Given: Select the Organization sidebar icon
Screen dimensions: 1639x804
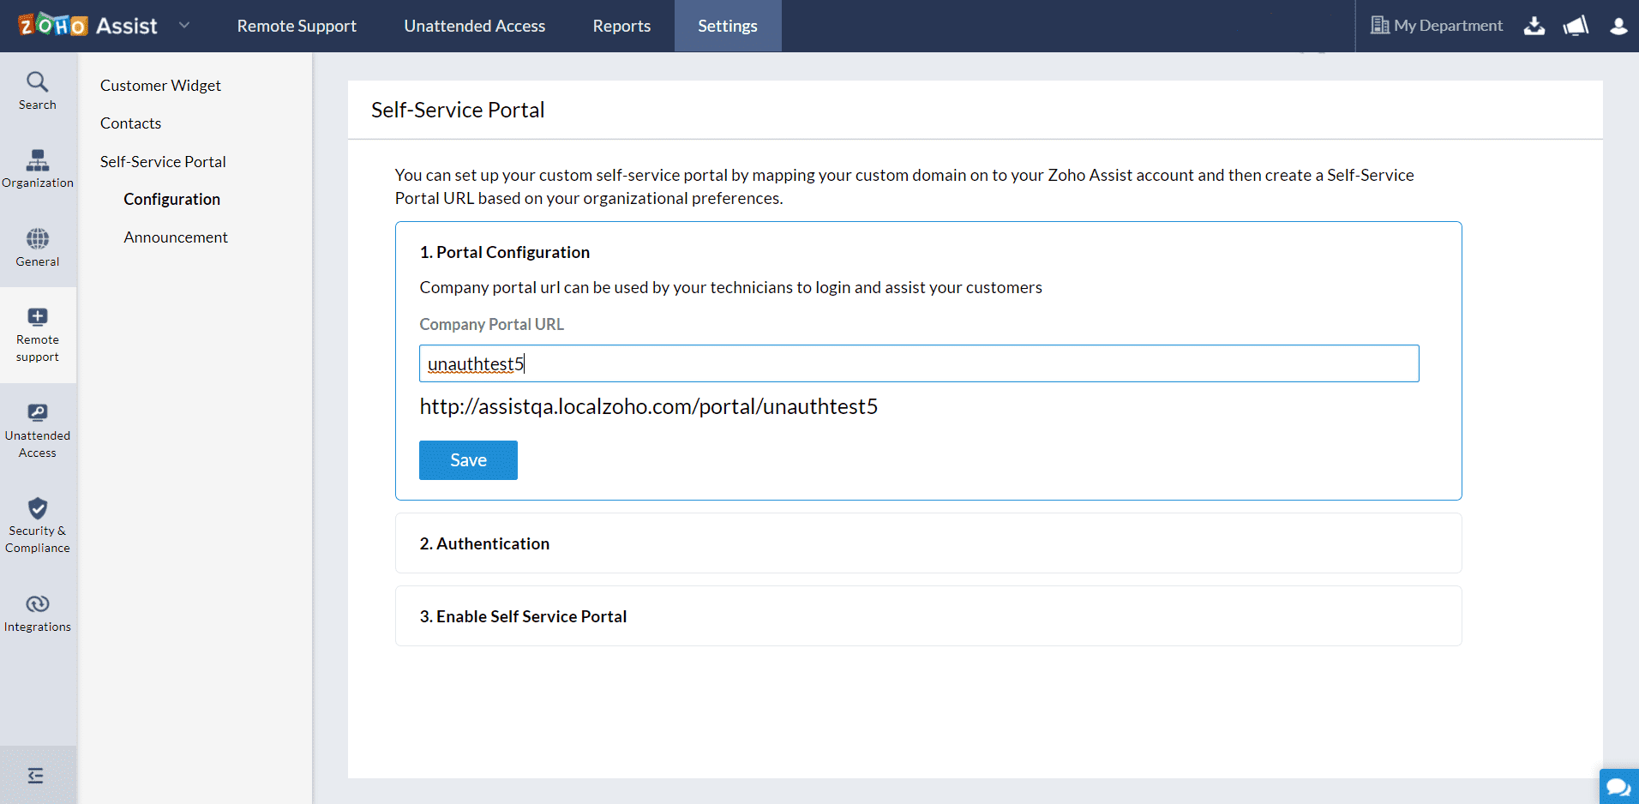Looking at the screenshot, I should pos(37,161).
